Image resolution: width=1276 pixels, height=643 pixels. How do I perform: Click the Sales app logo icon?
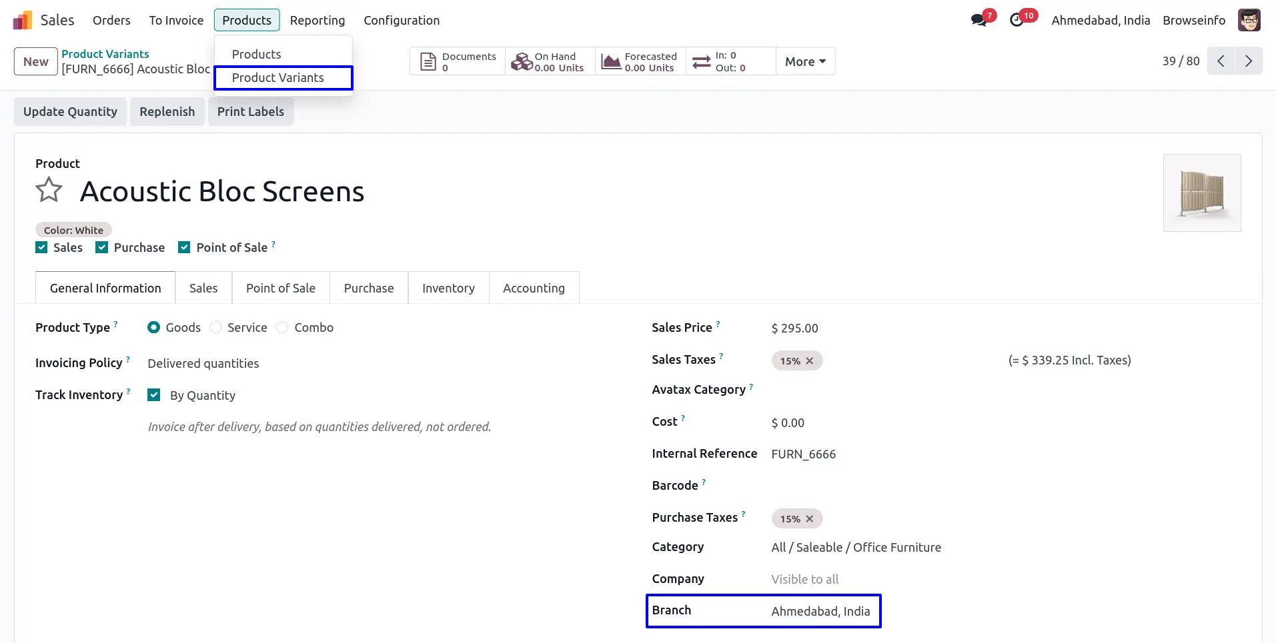coord(23,21)
